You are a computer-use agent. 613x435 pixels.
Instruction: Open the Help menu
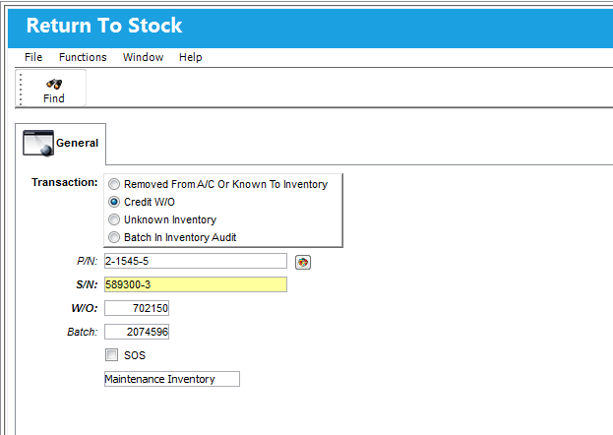[190, 57]
